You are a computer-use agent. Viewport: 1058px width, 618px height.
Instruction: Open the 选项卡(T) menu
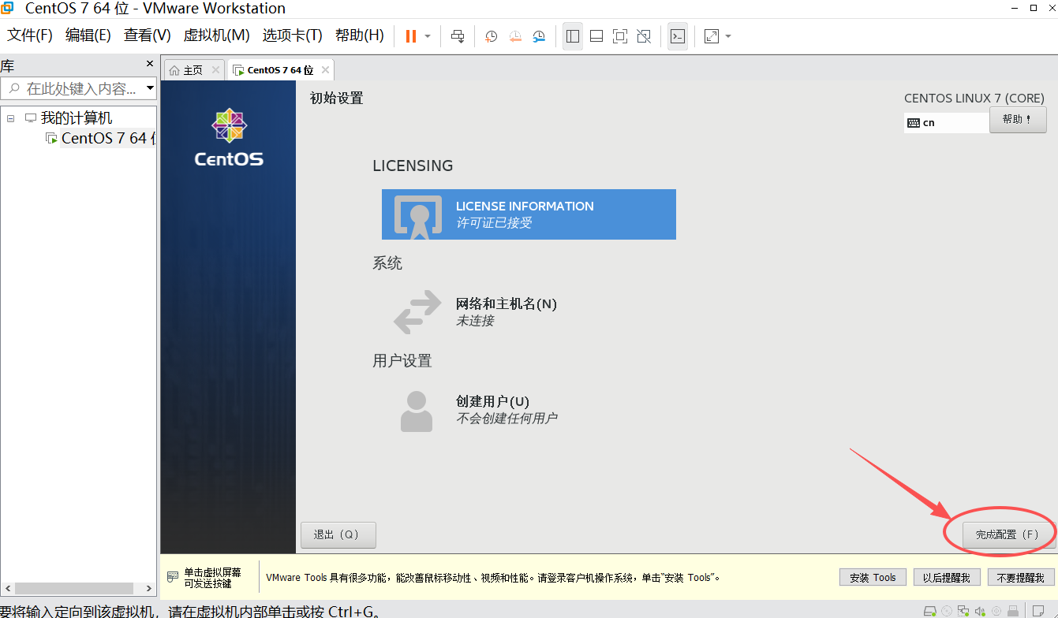[x=293, y=35]
